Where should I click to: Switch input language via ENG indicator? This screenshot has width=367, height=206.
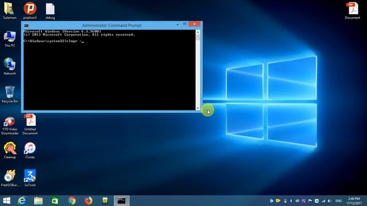338,201
